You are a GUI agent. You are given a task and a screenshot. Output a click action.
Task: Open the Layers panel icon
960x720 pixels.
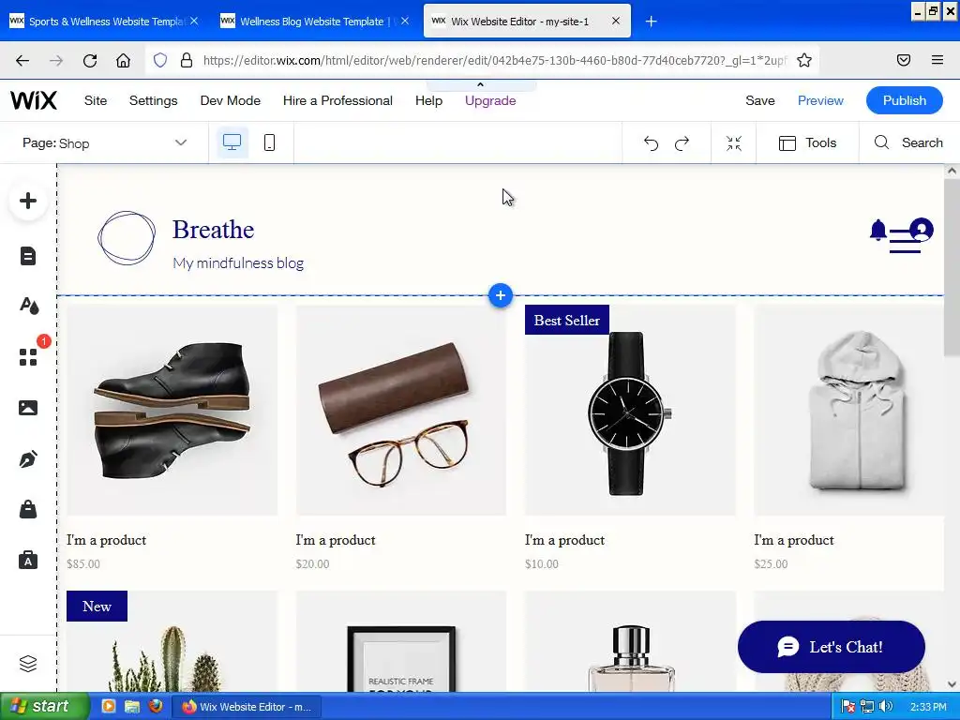28,664
